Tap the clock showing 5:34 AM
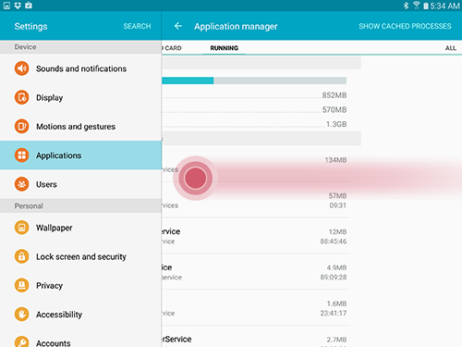This screenshot has height=347, width=462. click(444, 6)
